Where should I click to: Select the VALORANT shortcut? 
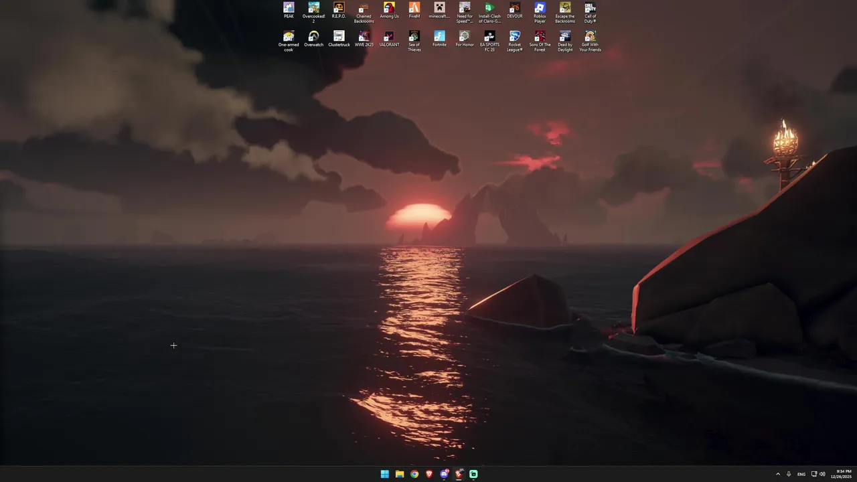pyautogui.click(x=389, y=39)
